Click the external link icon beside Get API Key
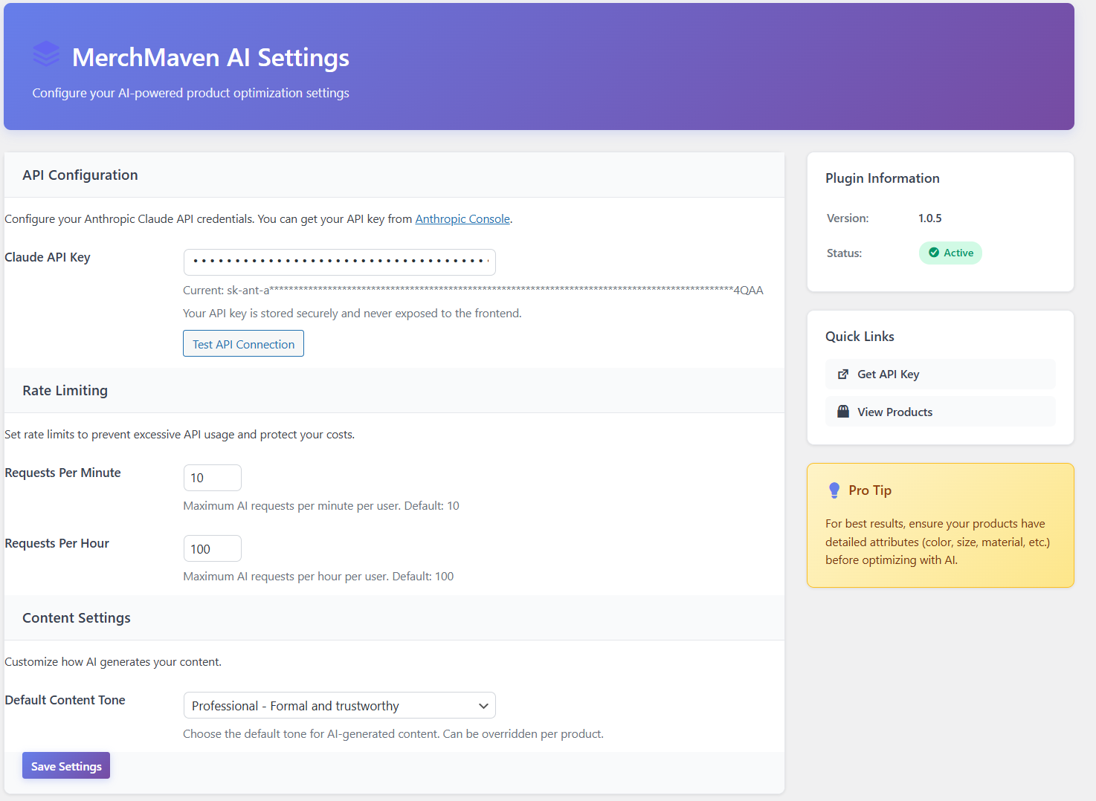Screen dimensions: 1096x801 click(x=843, y=374)
